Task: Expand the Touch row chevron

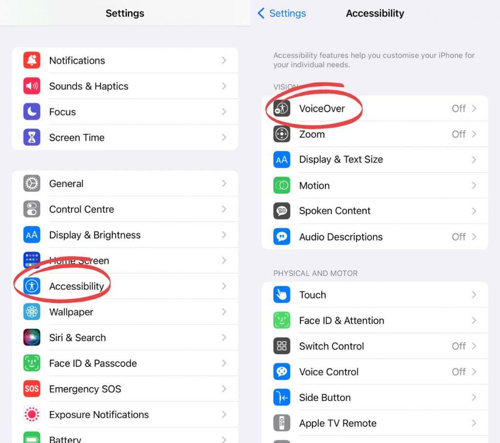Action: point(474,295)
